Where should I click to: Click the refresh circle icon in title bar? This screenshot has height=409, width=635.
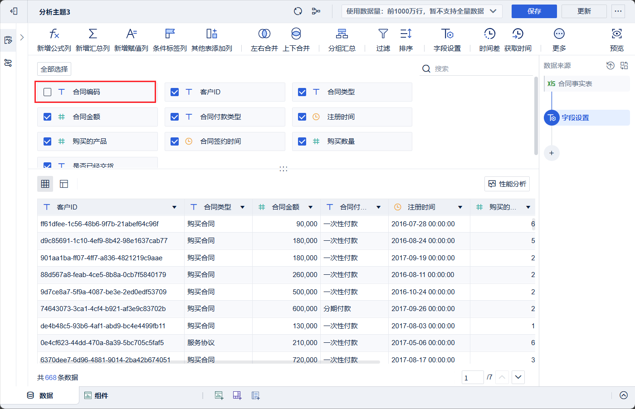click(298, 11)
